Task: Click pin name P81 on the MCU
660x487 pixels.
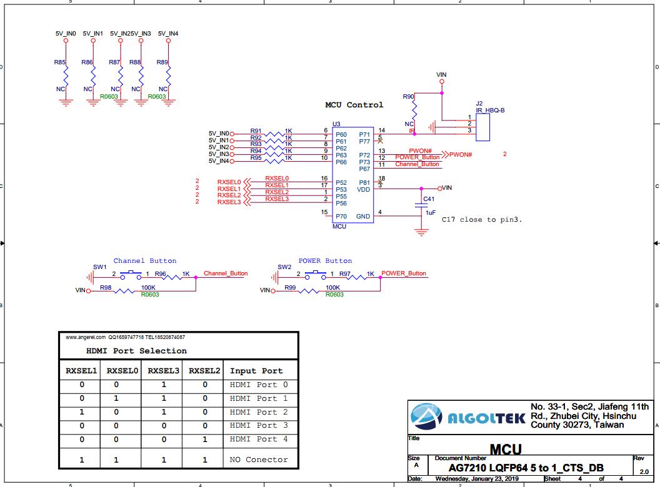Action: click(364, 182)
